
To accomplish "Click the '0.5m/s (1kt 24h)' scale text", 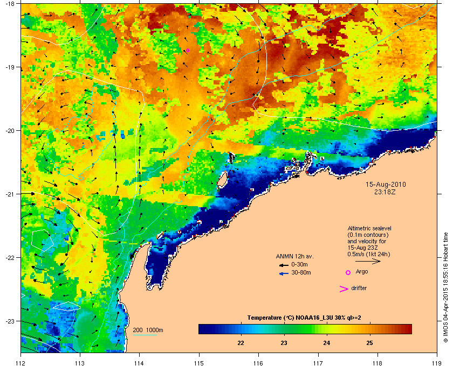I will (x=369, y=254).
